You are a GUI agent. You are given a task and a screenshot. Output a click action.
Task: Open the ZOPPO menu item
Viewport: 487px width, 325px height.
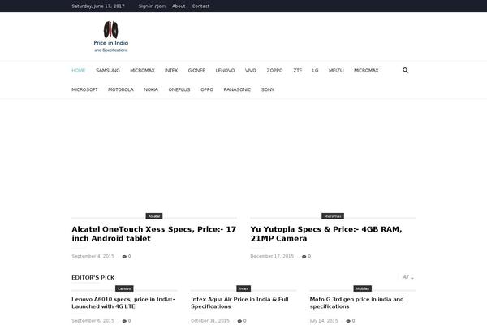274,71
